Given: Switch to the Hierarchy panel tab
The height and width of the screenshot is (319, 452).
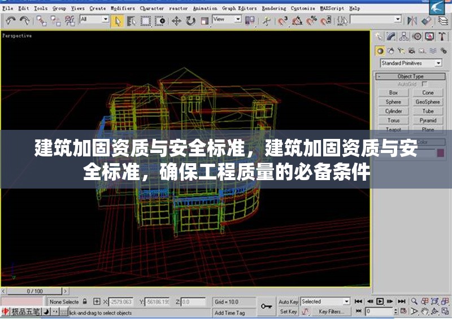Looking at the screenshot, I should [404, 37].
